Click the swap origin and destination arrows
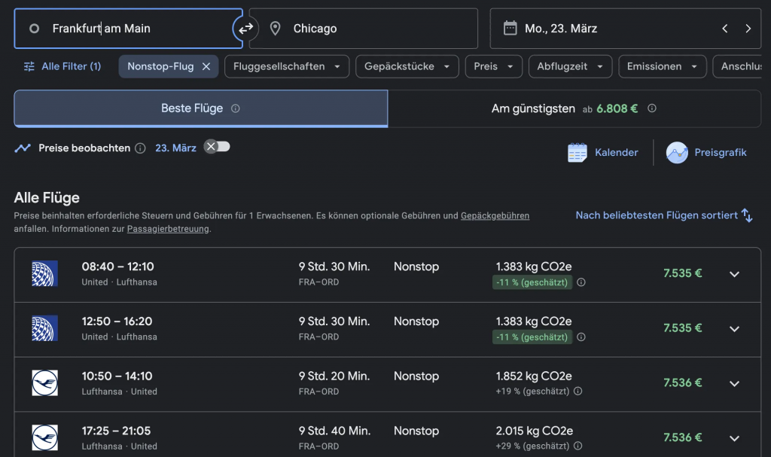This screenshot has height=457, width=771. pyautogui.click(x=246, y=28)
